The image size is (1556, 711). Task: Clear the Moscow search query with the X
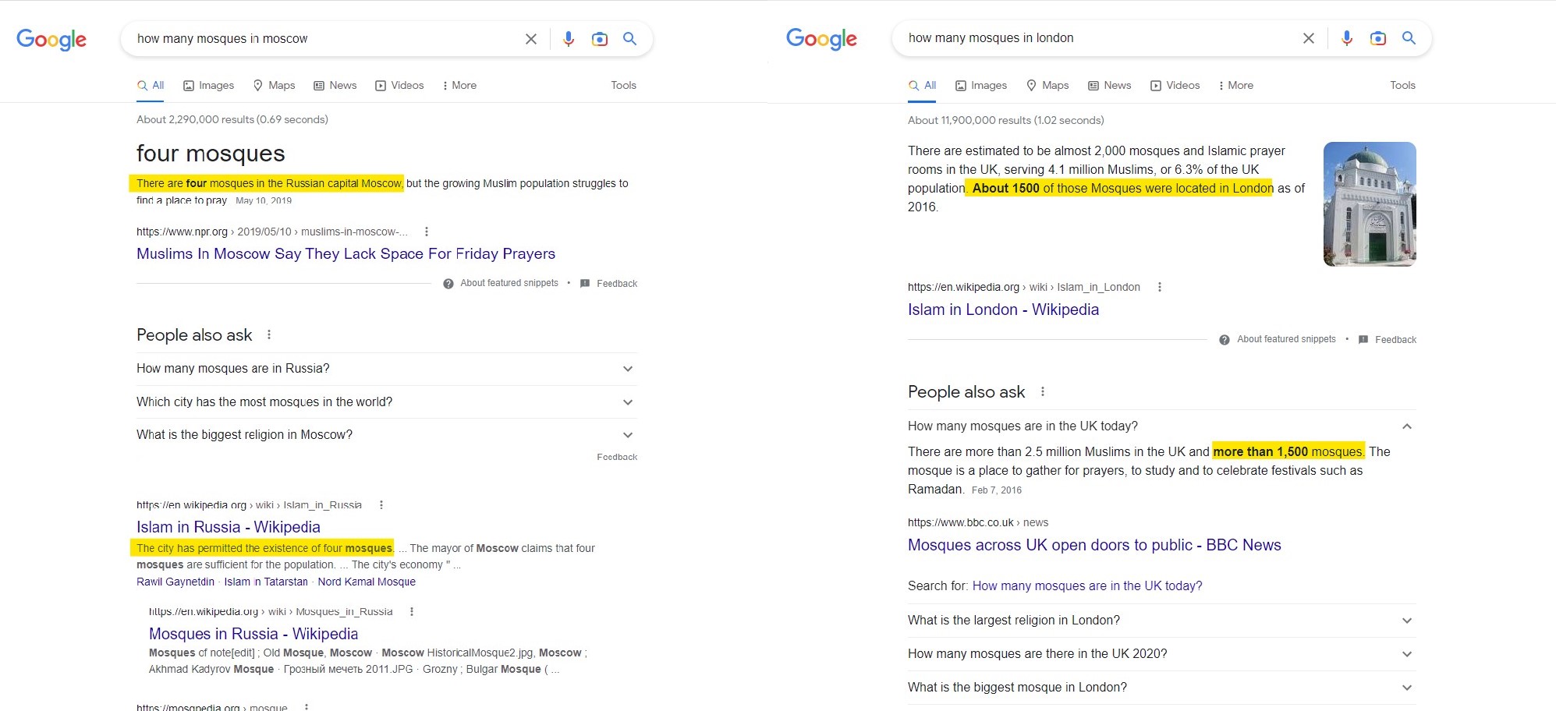click(x=531, y=39)
